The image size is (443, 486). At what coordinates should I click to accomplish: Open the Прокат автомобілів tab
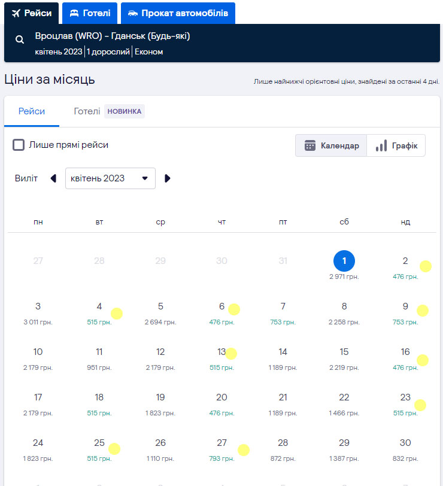coord(178,13)
